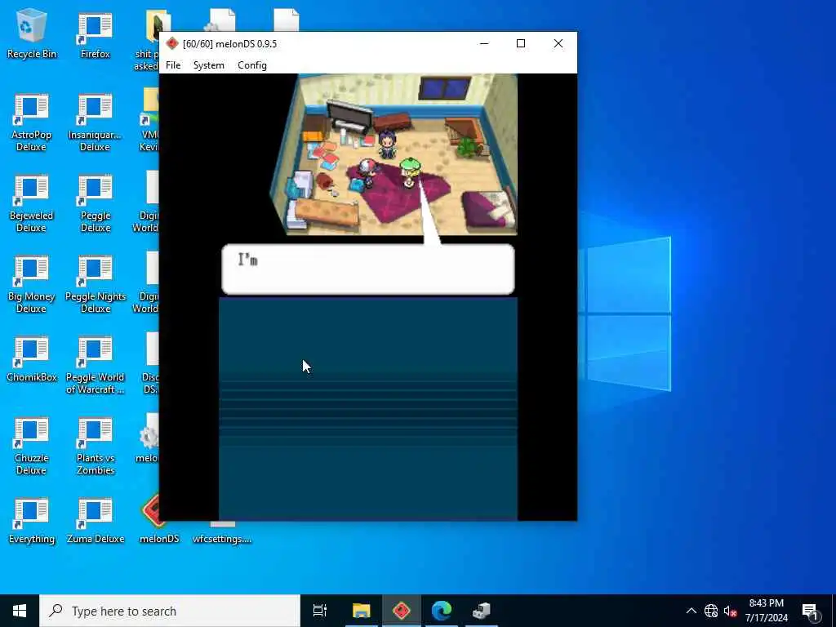Select the Recycle Bin desktop icon
Image resolution: width=836 pixels, height=627 pixels.
pos(32,33)
